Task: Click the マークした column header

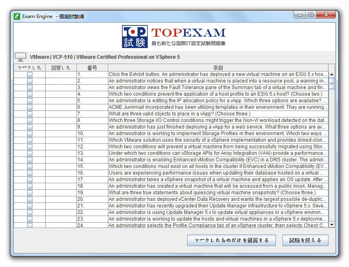Action: pos(30,68)
